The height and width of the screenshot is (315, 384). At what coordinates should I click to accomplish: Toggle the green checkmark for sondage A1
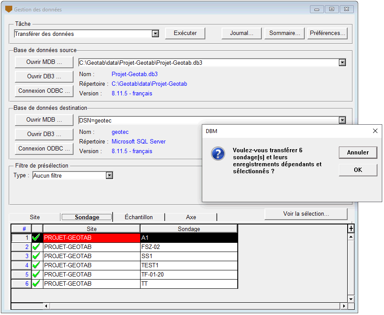(x=37, y=238)
